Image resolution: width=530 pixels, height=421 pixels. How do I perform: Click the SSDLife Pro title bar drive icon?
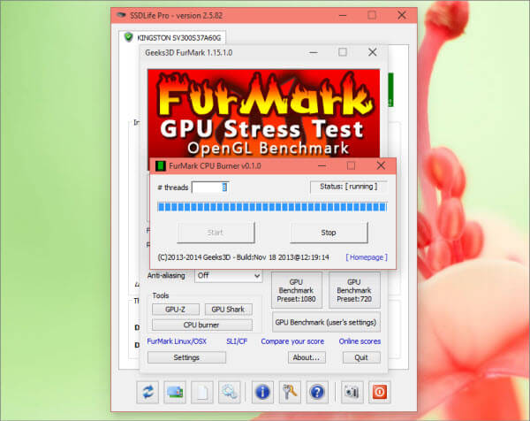[121, 15]
